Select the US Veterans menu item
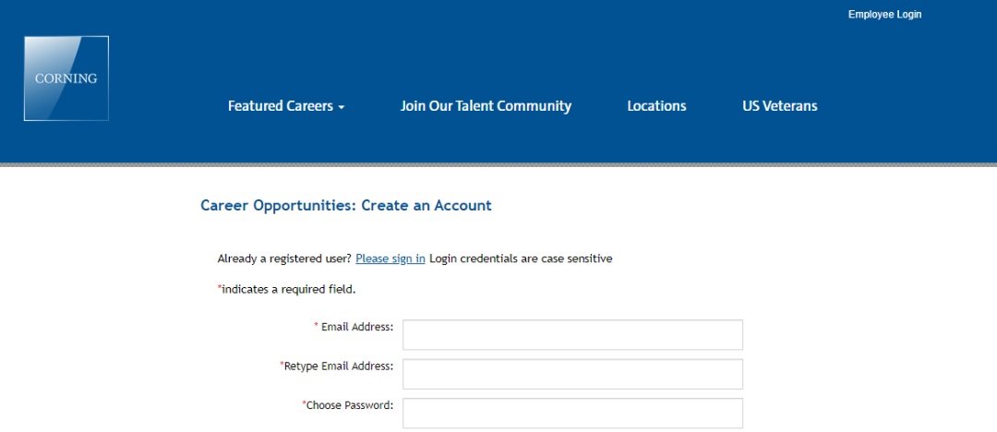 (779, 106)
